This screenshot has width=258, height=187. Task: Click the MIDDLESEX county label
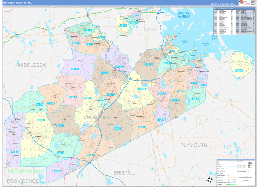(x=31, y=65)
